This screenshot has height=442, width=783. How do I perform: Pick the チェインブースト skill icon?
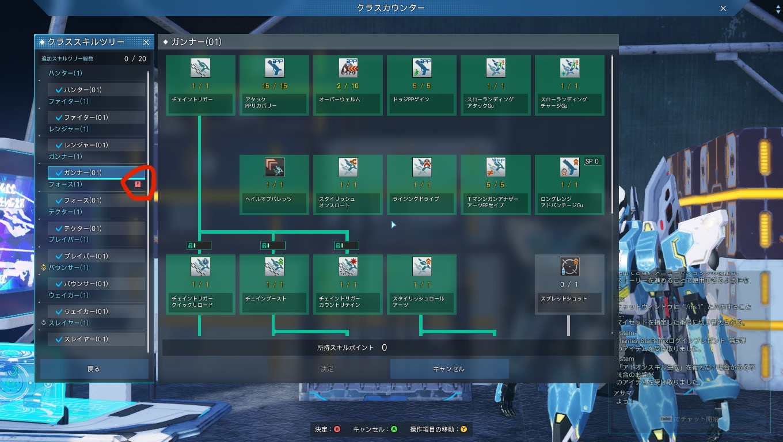pyautogui.click(x=274, y=266)
